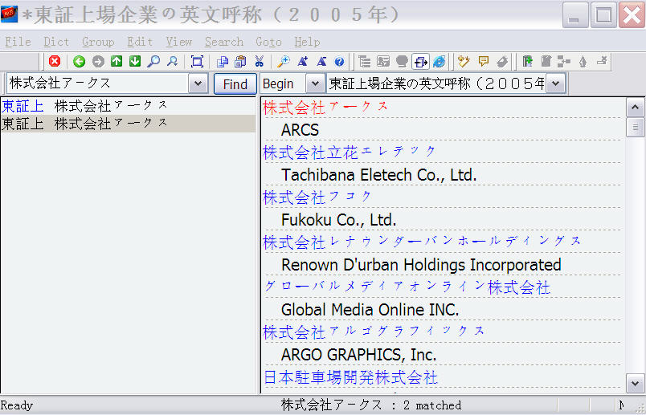Open the 株式会社レナウンダーバンホールディングス link

point(422,242)
